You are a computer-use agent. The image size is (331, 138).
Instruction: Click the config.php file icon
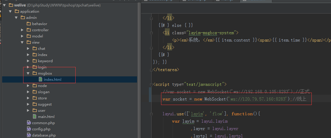[29, 129]
